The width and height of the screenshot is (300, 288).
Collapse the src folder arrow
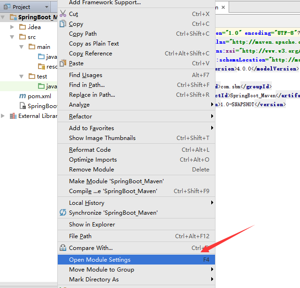click(12, 37)
